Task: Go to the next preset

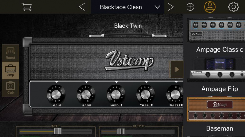Action: click(x=171, y=7)
